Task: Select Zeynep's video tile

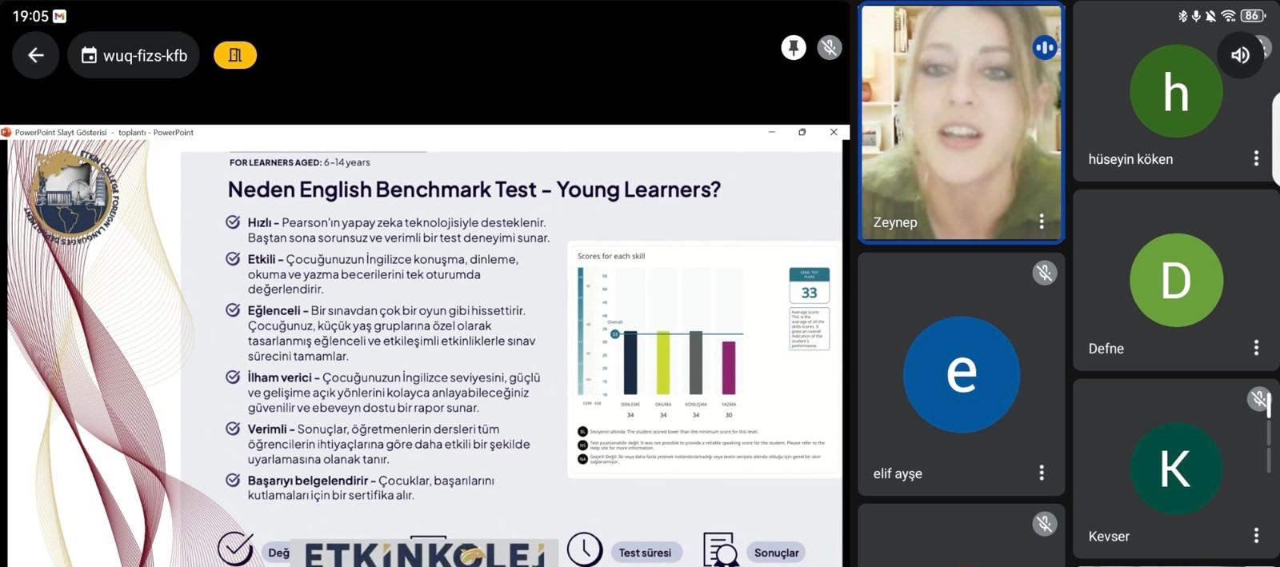Action: click(960, 120)
